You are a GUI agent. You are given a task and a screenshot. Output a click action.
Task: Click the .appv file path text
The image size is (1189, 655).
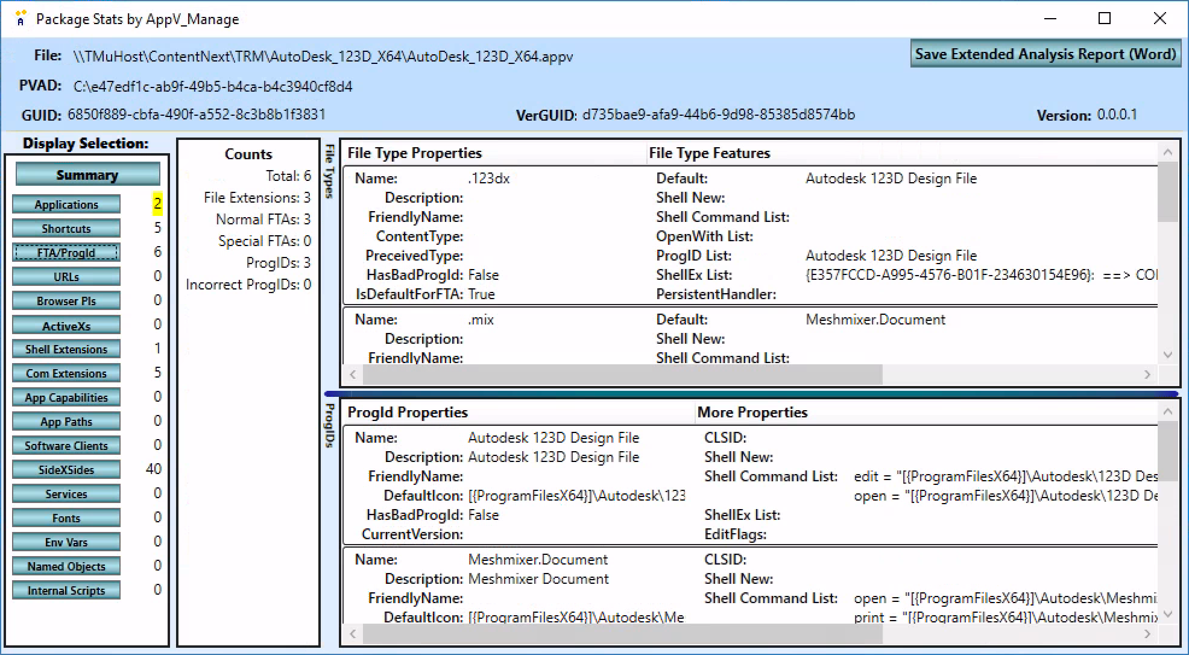pos(323,57)
